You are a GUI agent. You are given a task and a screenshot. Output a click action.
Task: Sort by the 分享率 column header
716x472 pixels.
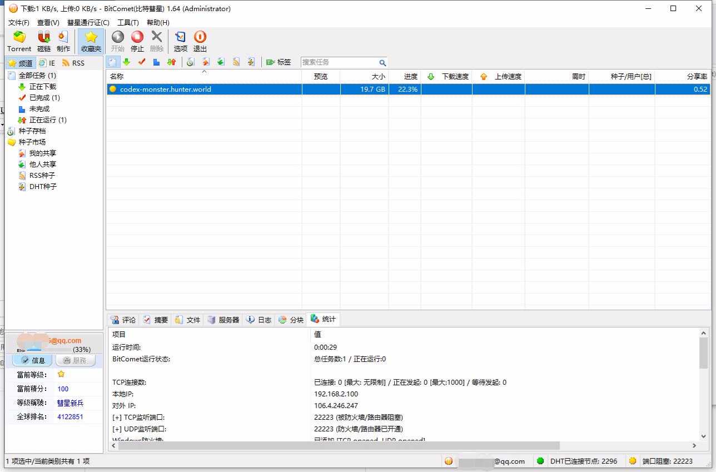[x=683, y=76]
